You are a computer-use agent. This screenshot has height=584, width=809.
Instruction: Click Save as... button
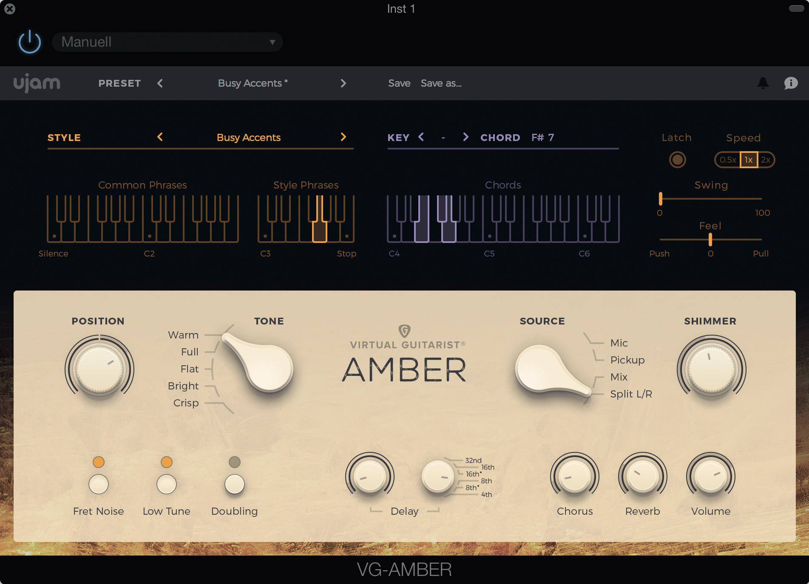[x=441, y=83]
